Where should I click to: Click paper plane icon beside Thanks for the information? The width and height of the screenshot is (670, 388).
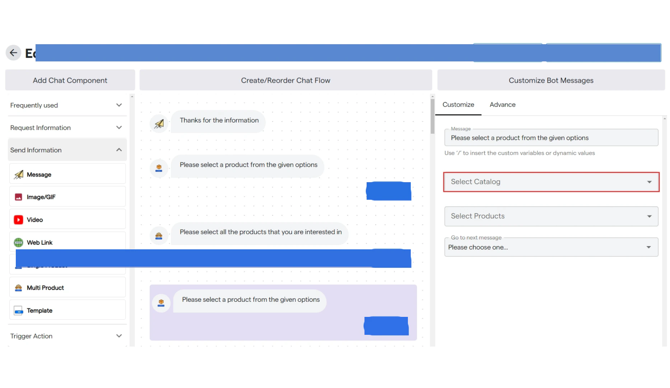click(159, 124)
